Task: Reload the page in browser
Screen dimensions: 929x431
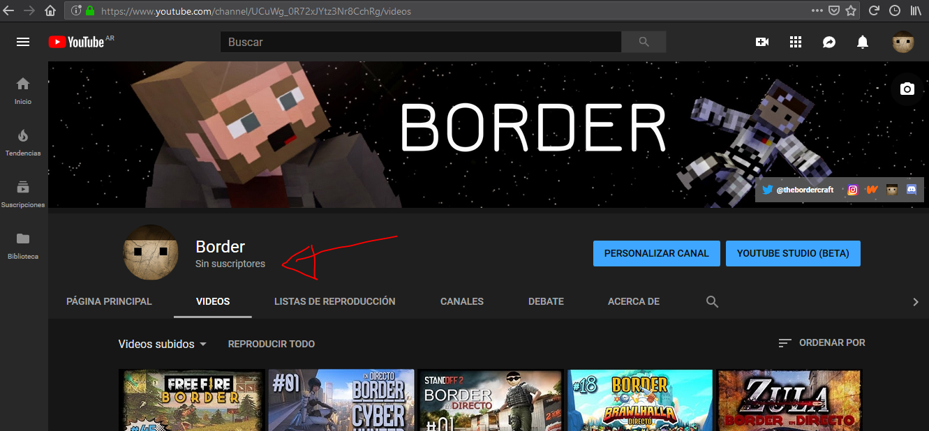Action: [x=873, y=10]
